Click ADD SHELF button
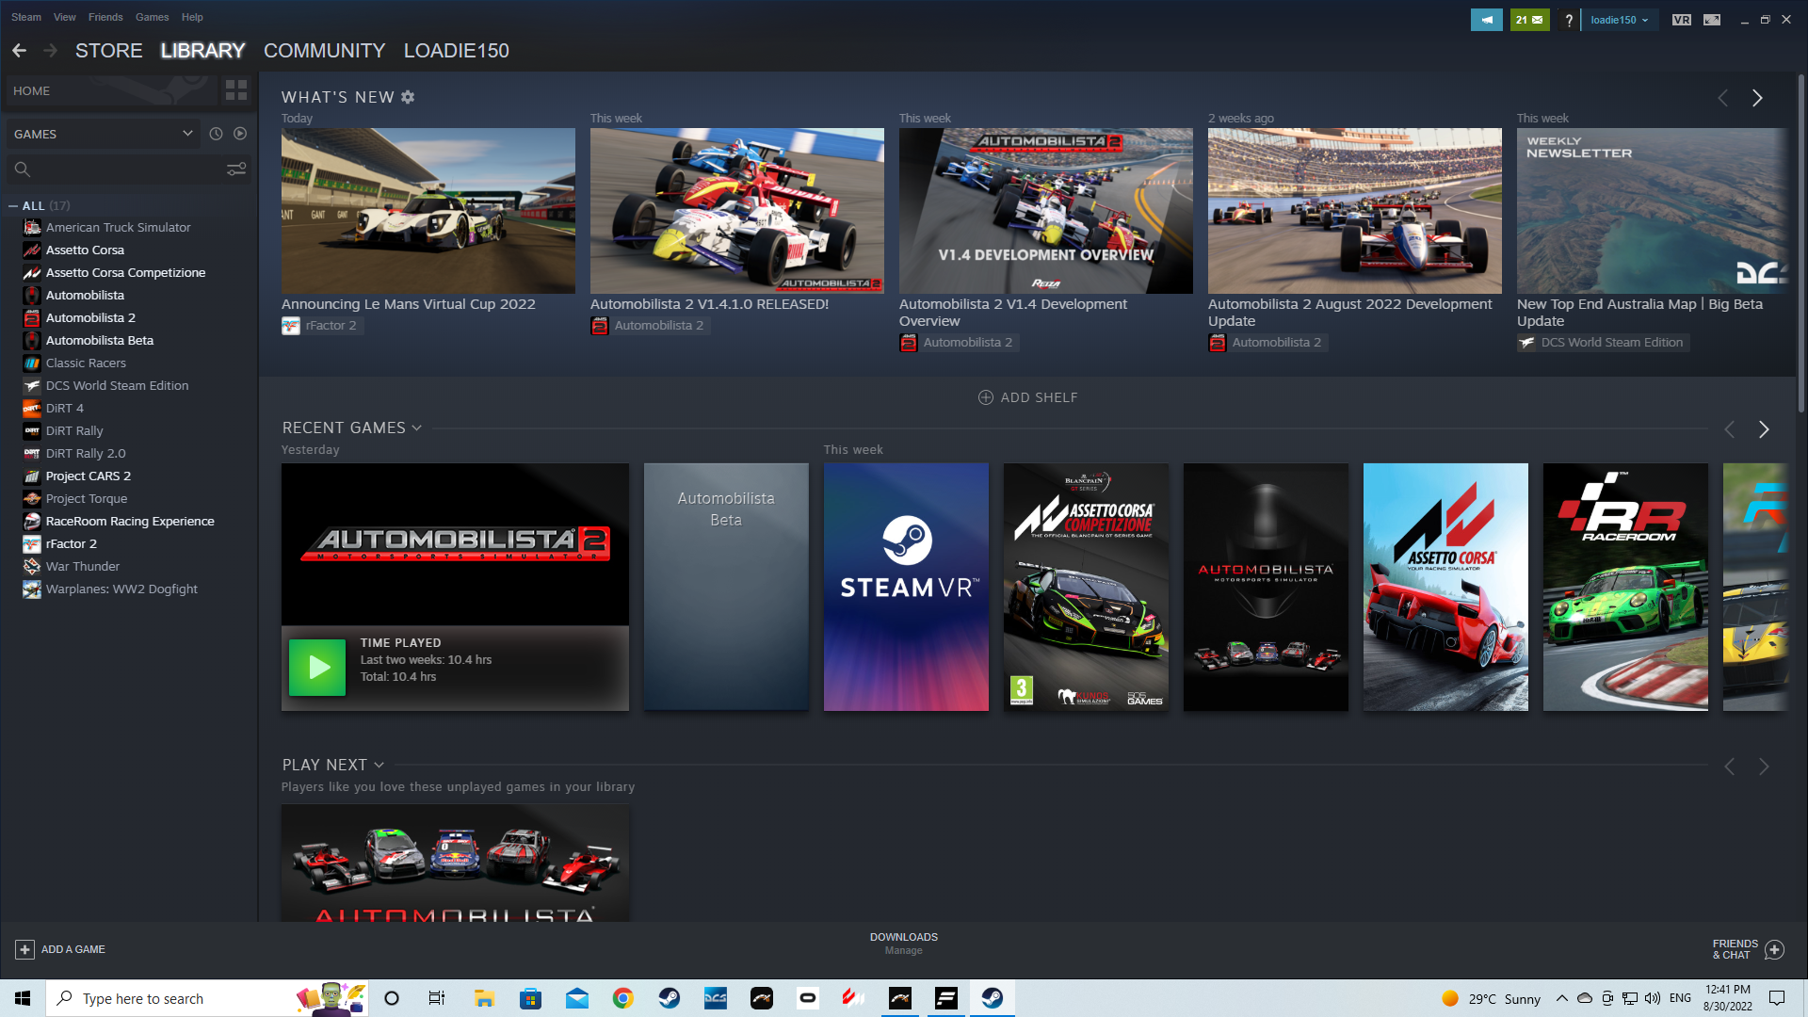Viewport: 1808px width, 1017px height. pyautogui.click(x=1027, y=397)
